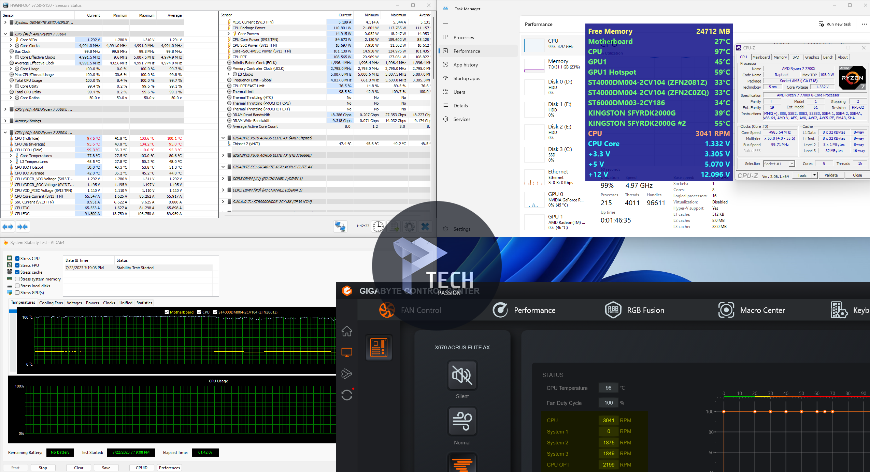Image resolution: width=870 pixels, height=472 pixels.
Task: Click fan curve point at 20 degrees
Action: [755, 412]
